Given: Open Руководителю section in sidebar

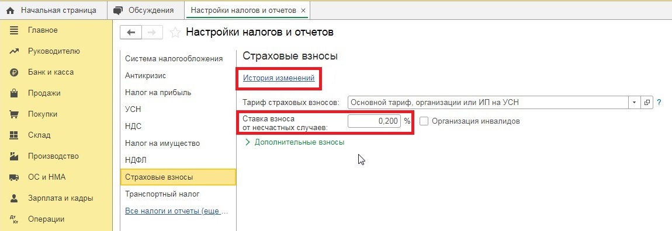Looking at the screenshot, I should click(54, 51).
